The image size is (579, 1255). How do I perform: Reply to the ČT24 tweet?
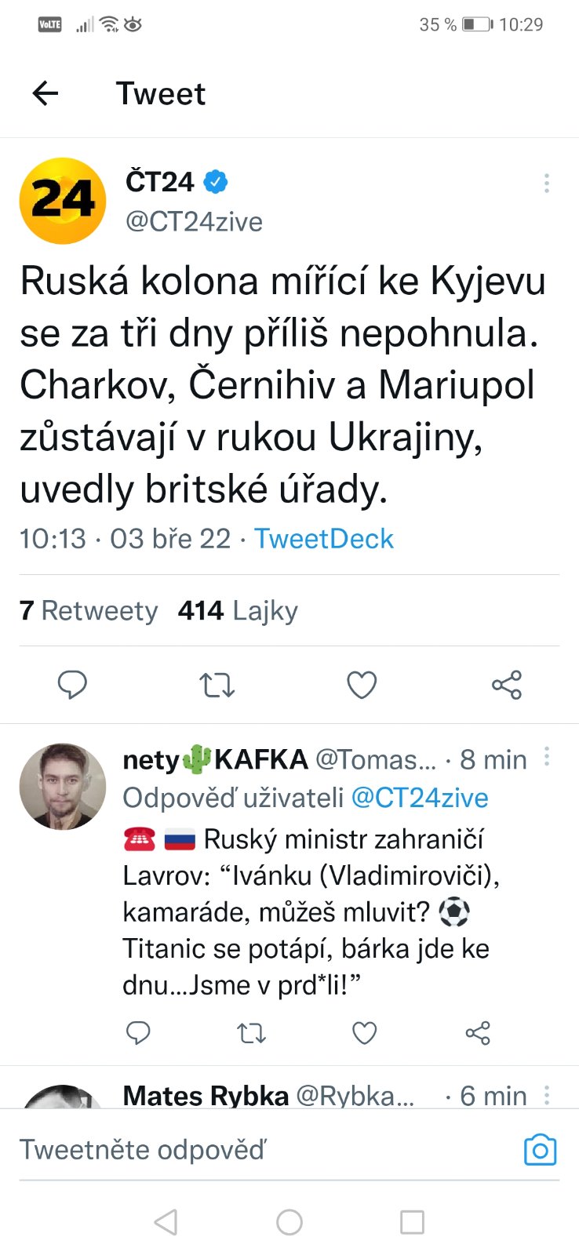click(x=72, y=685)
